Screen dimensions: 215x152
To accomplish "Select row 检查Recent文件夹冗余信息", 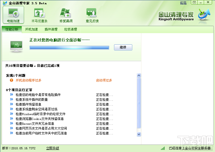I will [61, 123].
